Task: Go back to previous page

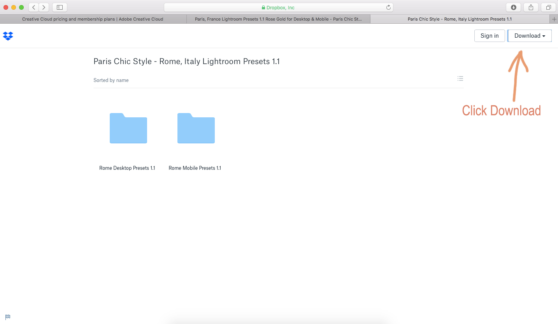Action: (x=34, y=7)
